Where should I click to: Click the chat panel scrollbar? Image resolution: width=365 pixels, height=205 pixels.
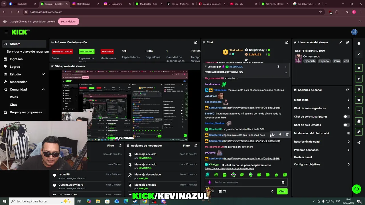[x=291, y=163]
